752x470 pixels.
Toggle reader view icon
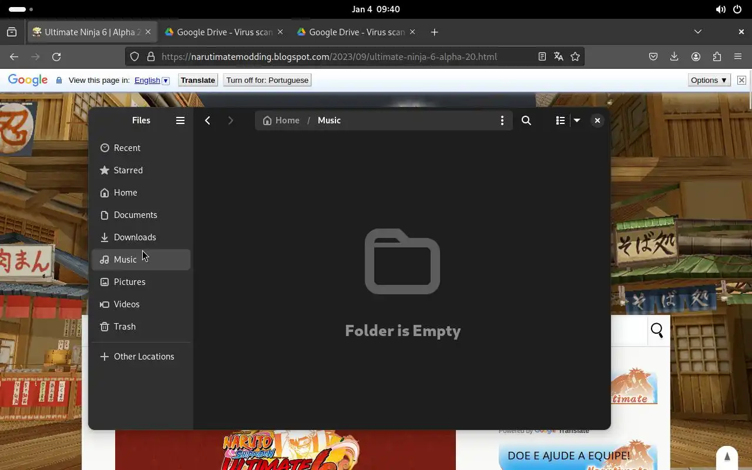click(x=542, y=57)
